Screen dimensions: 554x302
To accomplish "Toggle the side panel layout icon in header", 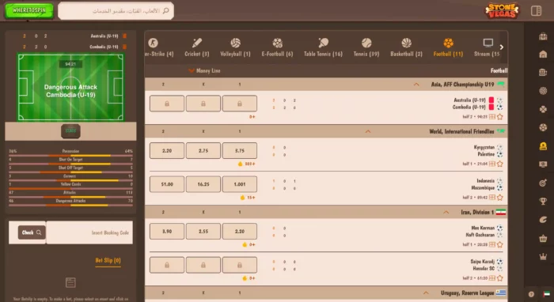I will pyautogui.click(x=536, y=10).
